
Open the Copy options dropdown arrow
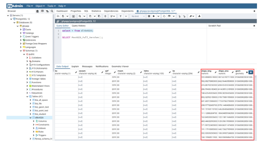[95, 16]
